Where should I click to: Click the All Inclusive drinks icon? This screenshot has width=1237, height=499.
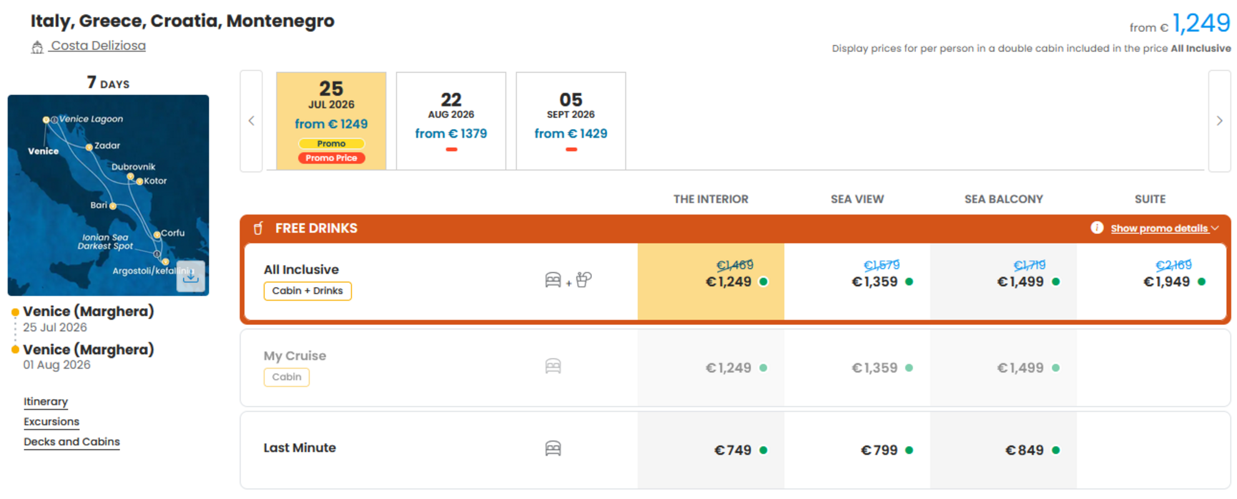[x=584, y=279]
